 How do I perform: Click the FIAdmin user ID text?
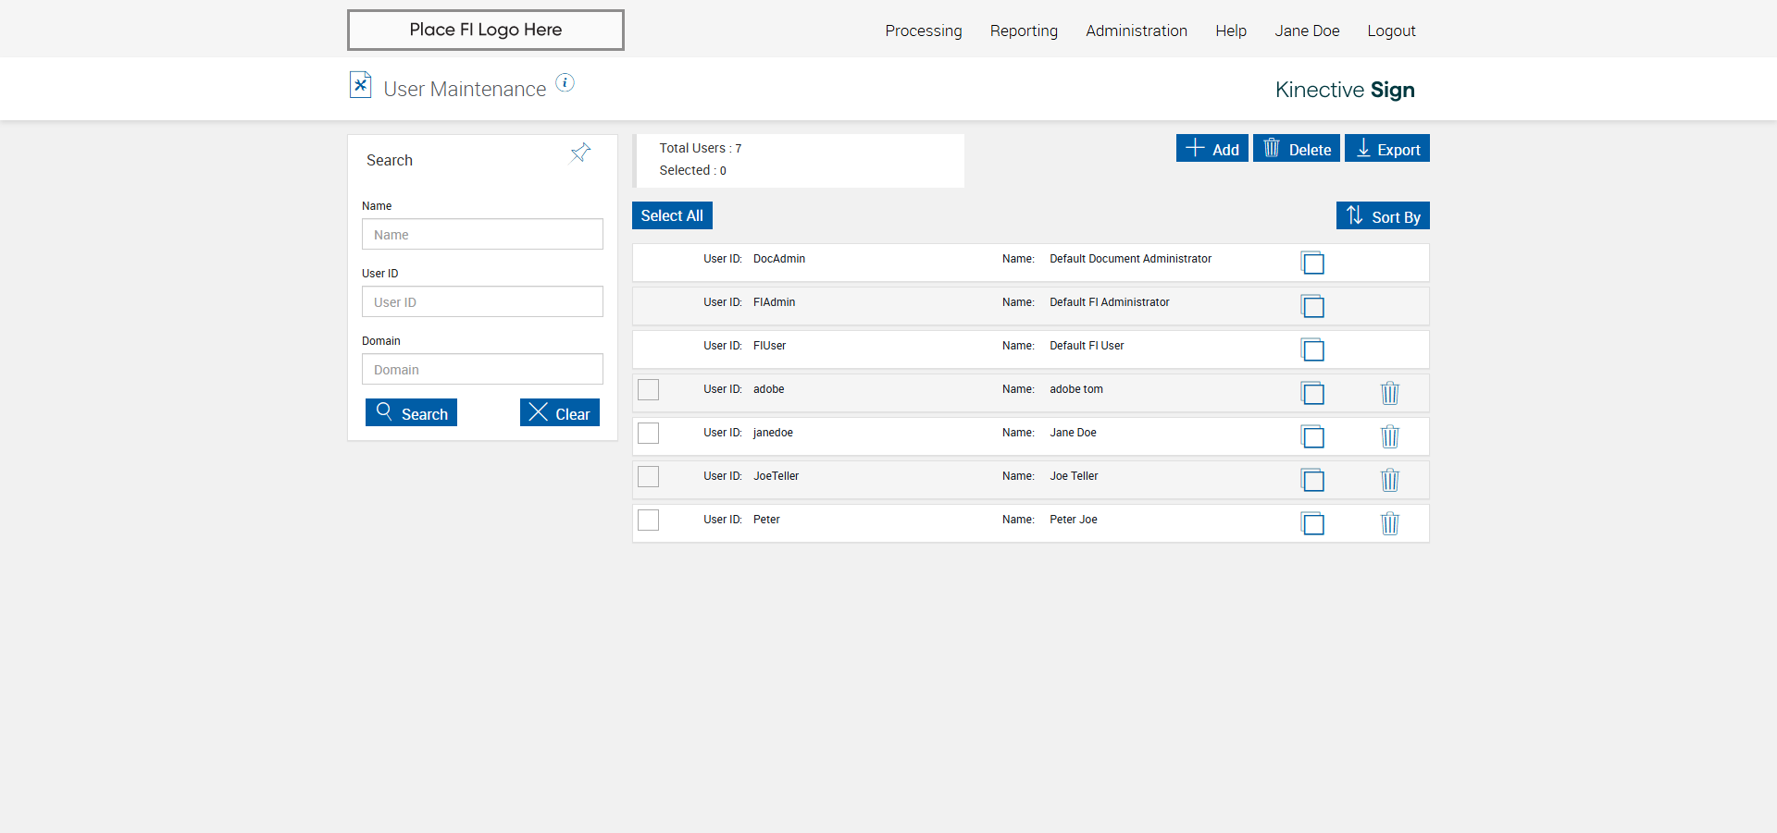pos(774,302)
